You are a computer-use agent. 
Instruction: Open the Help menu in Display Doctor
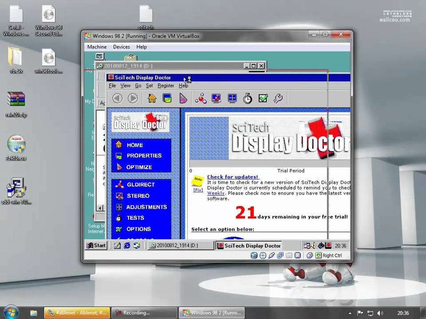point(183,86)
